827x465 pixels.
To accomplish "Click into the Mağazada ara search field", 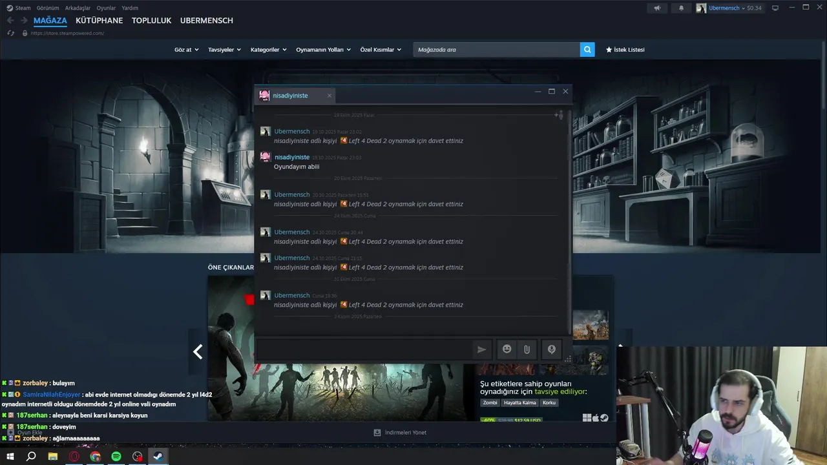I will pyautogui.click(x=496, y=50).
